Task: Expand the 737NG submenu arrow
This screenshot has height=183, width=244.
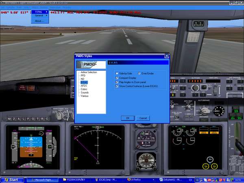Action: [x=46, y=12]
